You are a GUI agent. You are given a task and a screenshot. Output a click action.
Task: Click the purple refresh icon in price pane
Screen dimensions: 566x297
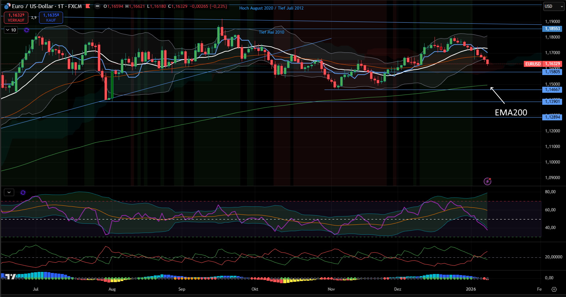[26, 30]
